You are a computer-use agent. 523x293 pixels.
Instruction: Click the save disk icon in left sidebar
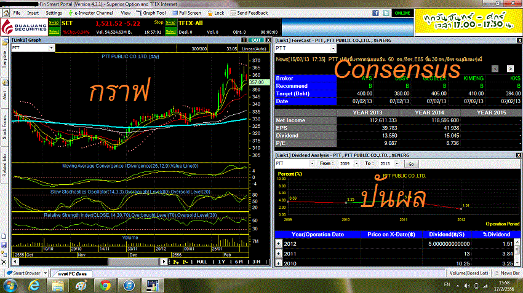click(x=4, y=244)
